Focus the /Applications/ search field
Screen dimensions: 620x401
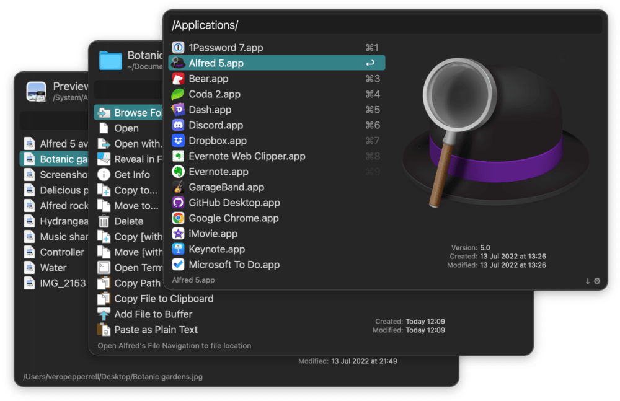coord(385,25)
